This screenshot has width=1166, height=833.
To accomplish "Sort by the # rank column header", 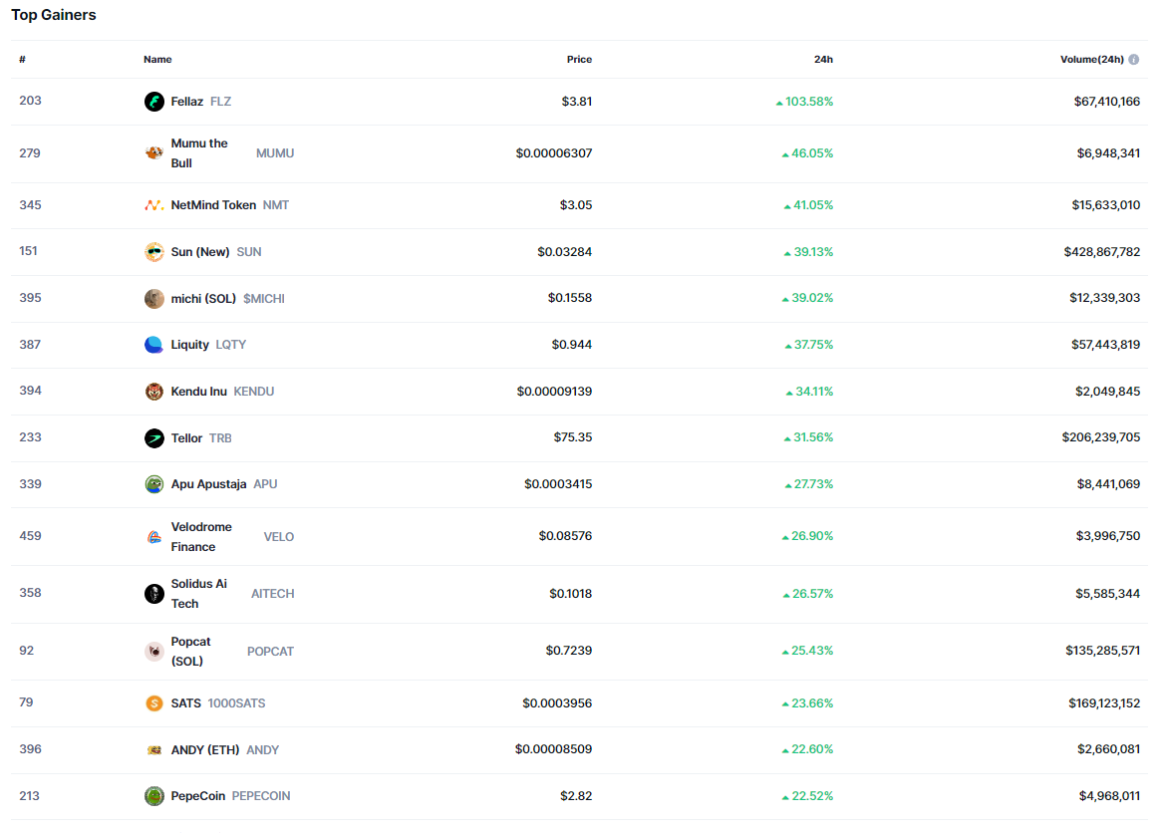I will 22,60.
